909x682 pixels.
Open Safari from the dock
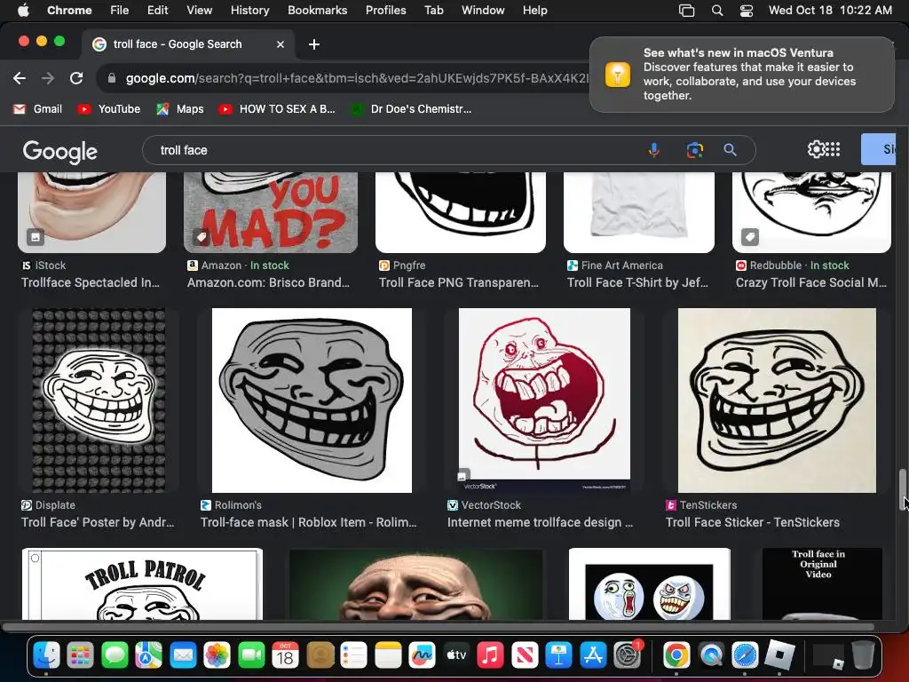(745, 656)
